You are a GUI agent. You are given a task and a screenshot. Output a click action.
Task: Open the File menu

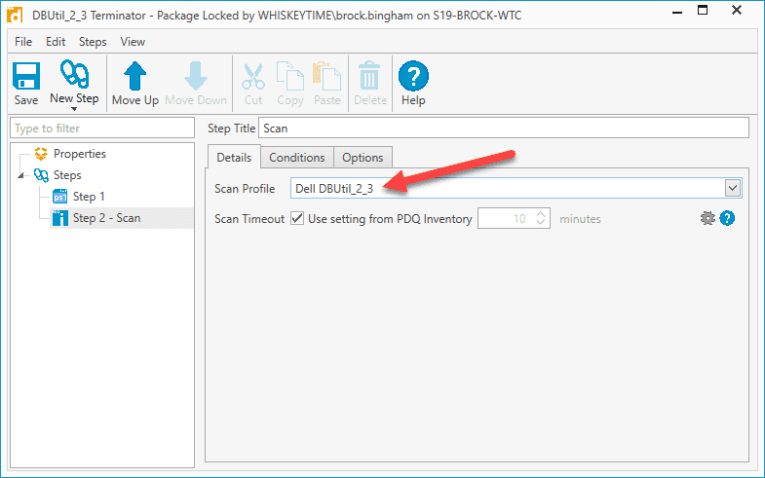[23, 42]
